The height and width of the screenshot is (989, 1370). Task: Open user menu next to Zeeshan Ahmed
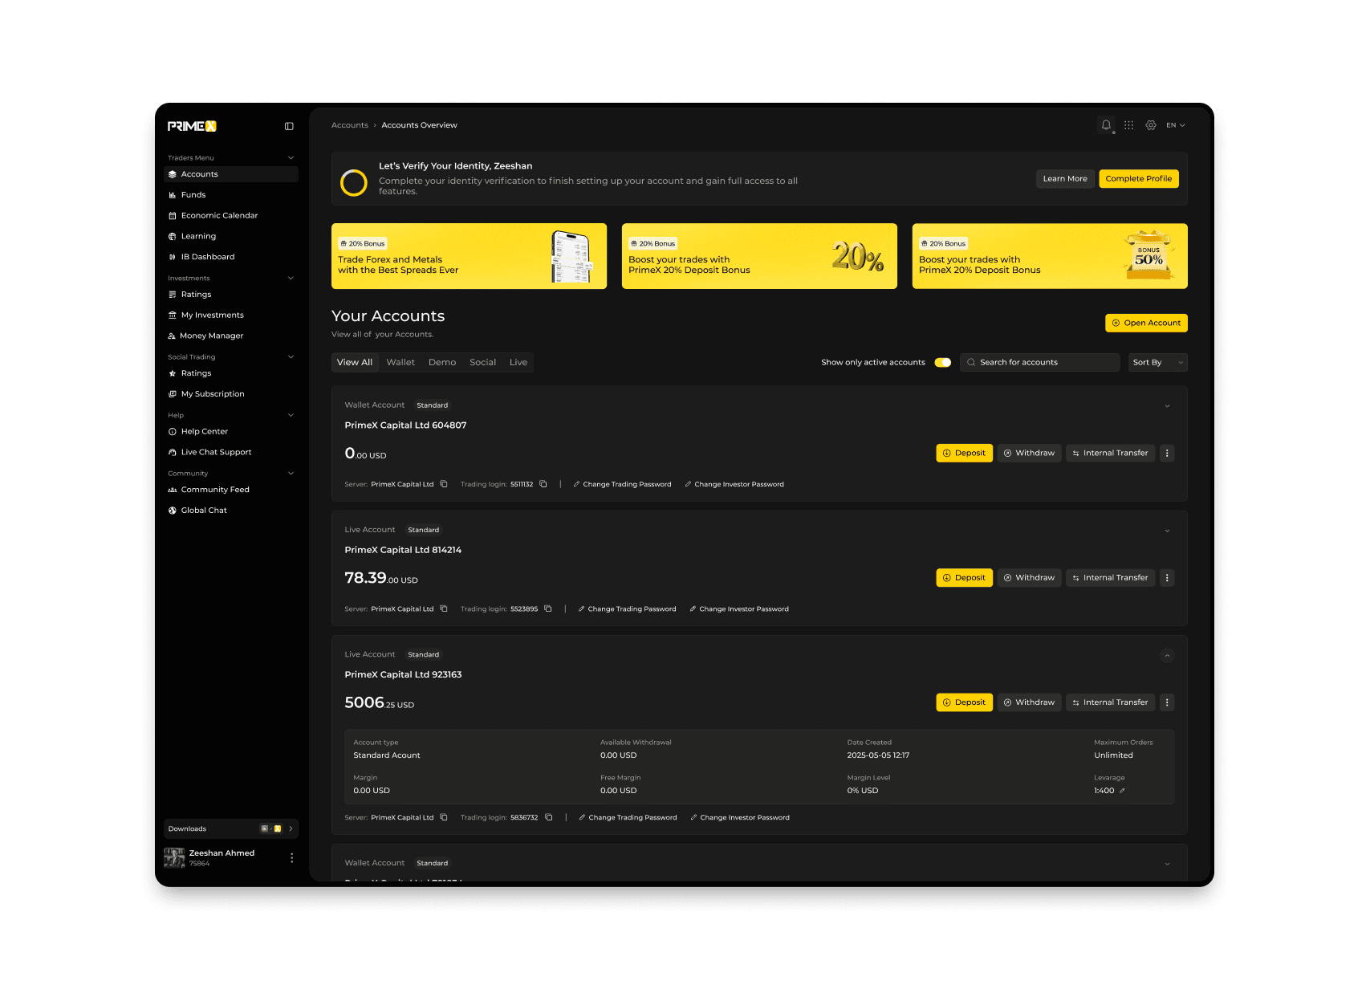(x=291, y=857)
